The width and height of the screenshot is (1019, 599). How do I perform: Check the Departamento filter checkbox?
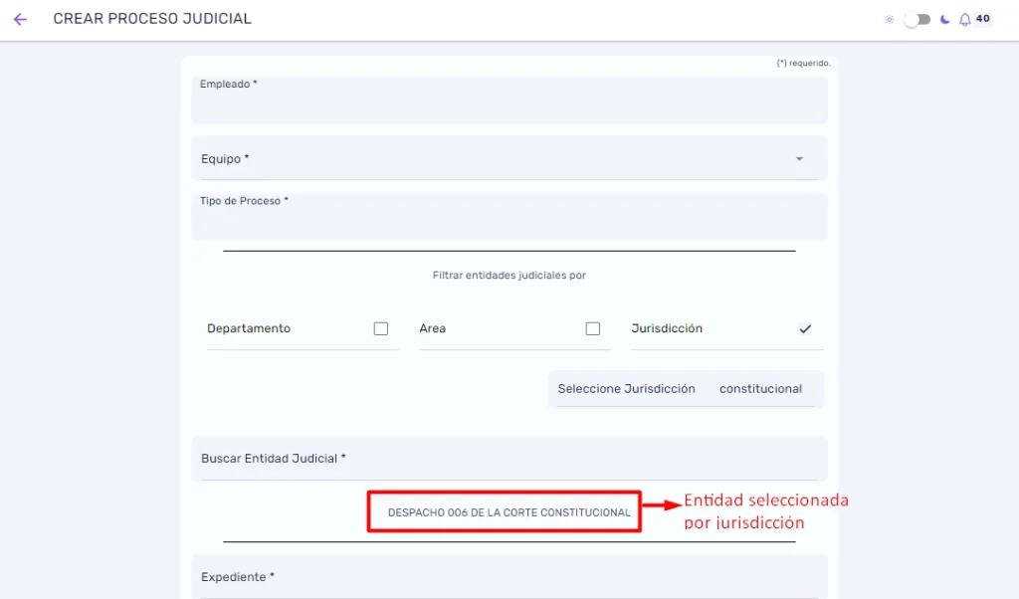click(381, 328)
